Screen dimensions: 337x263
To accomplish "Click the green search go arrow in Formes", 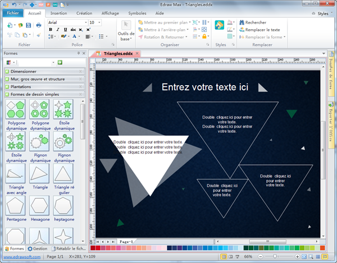I will coord(60,62).
